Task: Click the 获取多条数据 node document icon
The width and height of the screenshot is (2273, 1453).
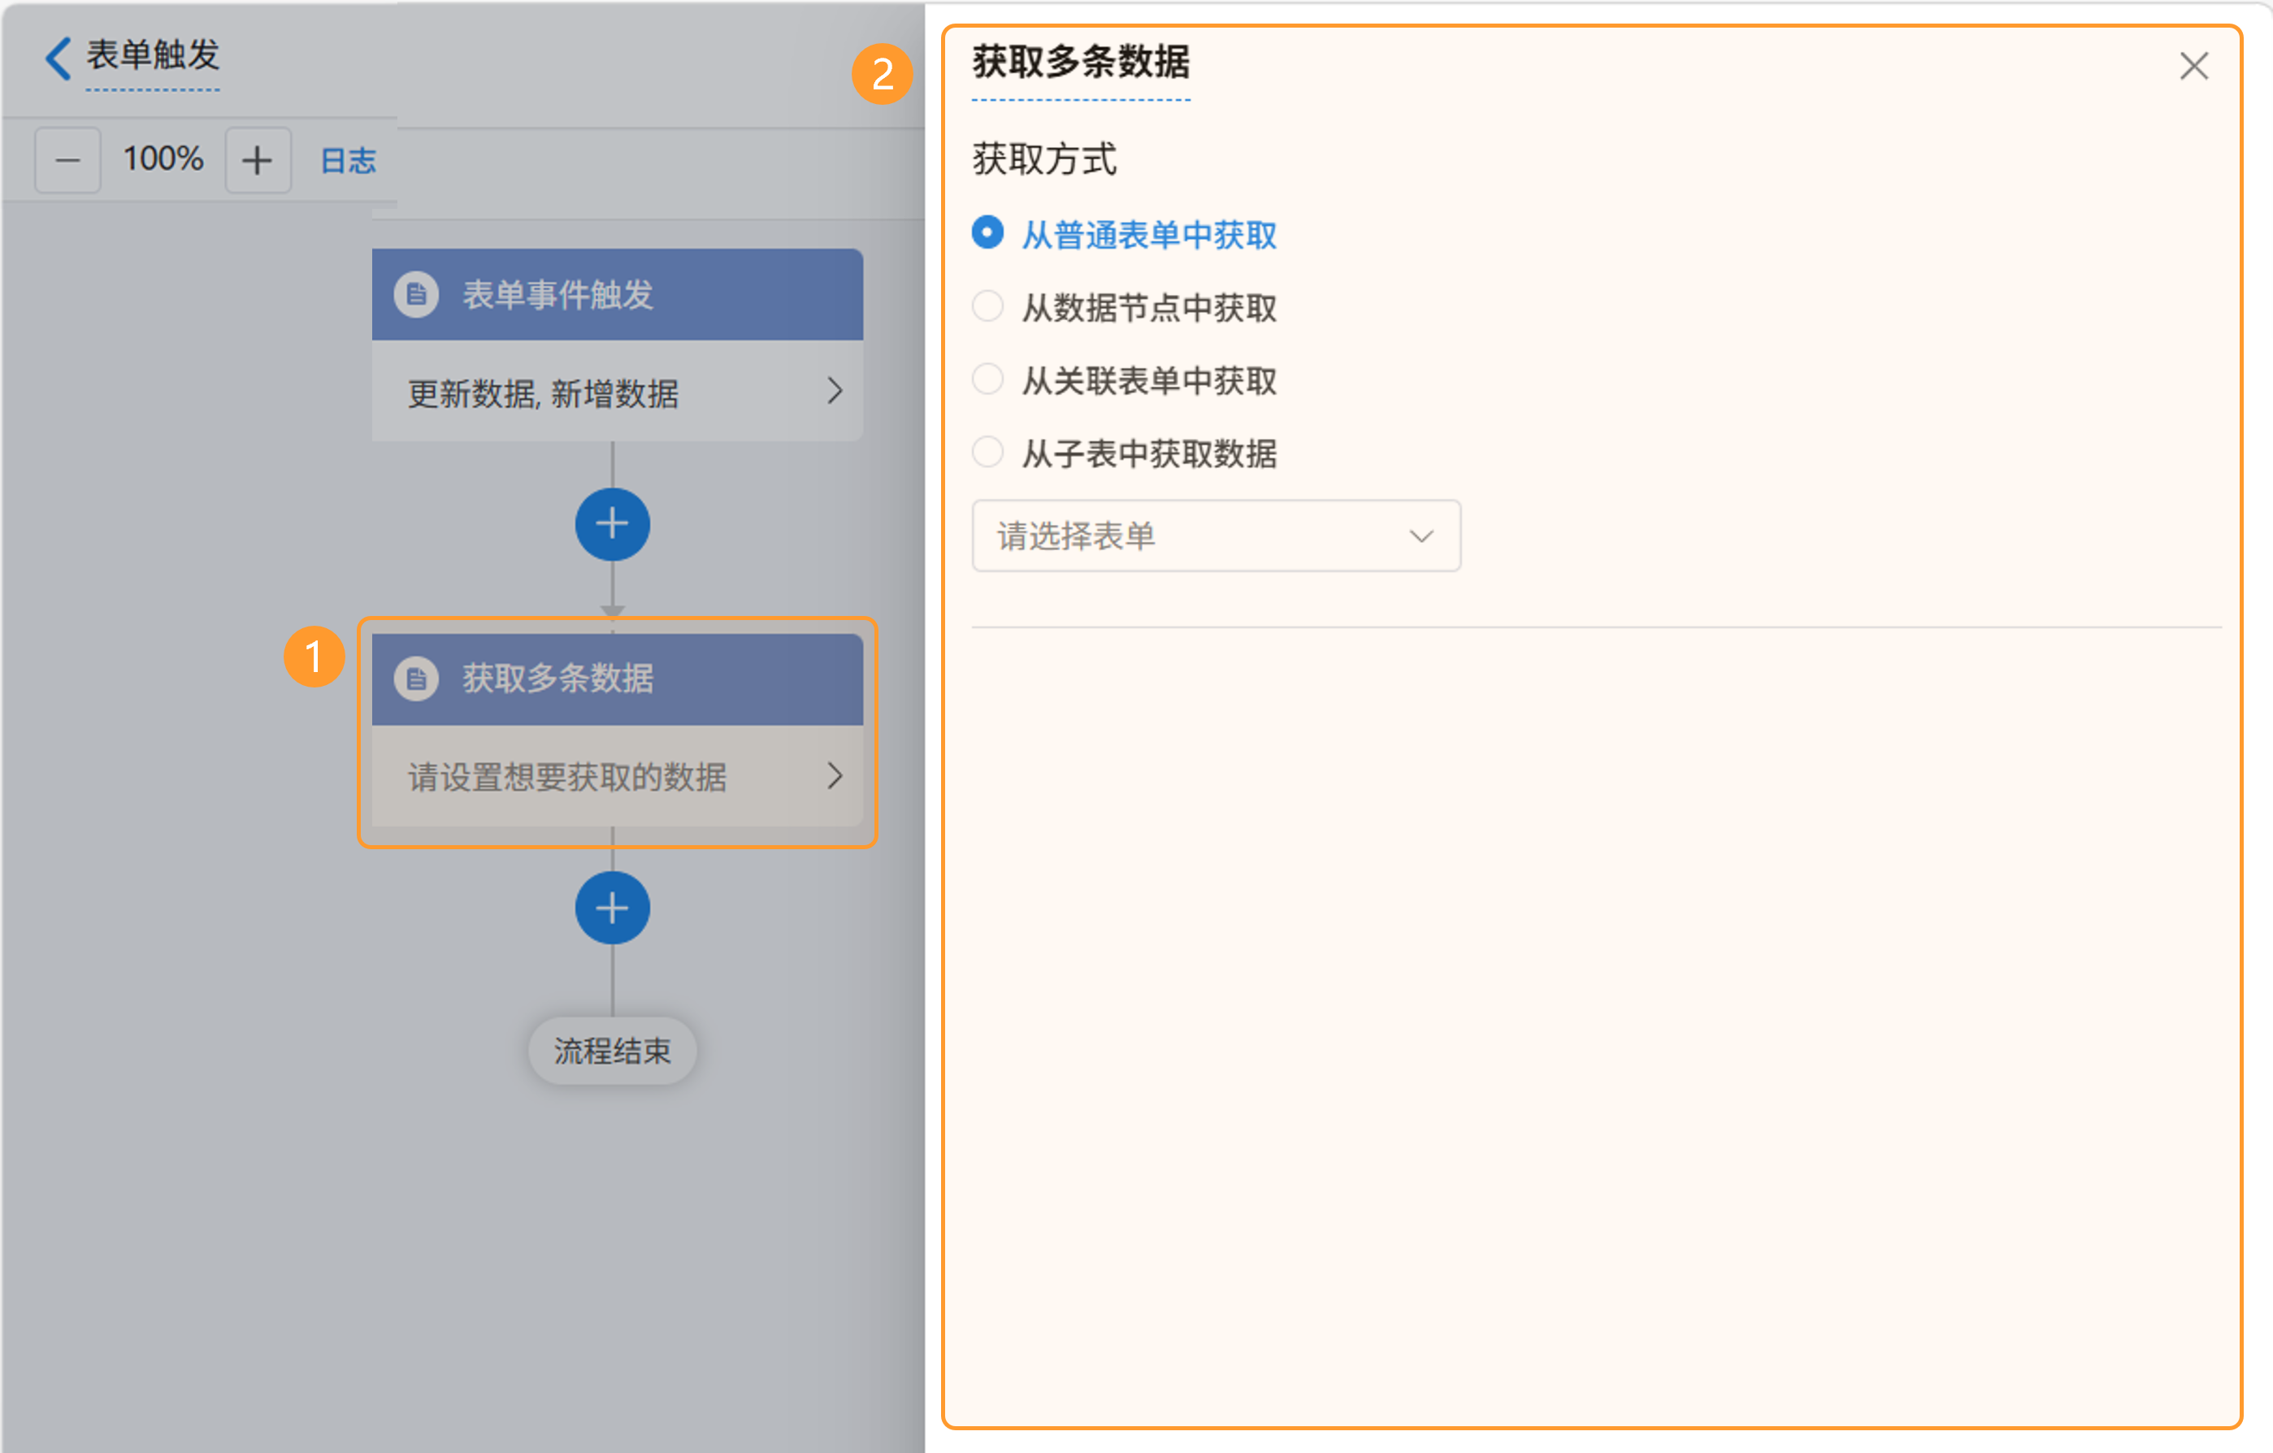Action: pyautogui.click(x=416, y=679)
